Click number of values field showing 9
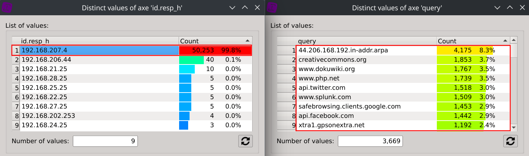This screenshot has height=156, width=529. (105, 141)
